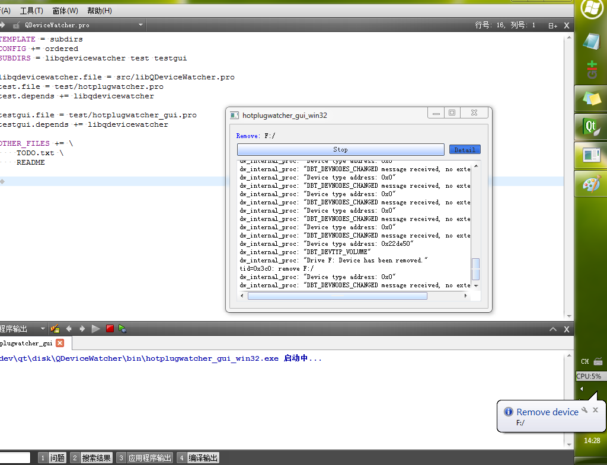The height and width of the screenshot is (465, 607).
Task: Open the 窗体(W) menu
Action: click(x=65, y=11)
